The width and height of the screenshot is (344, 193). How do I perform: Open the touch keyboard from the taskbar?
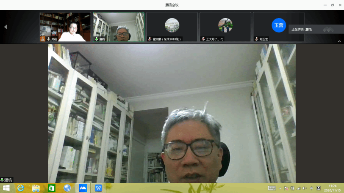(x=272, y=188)
